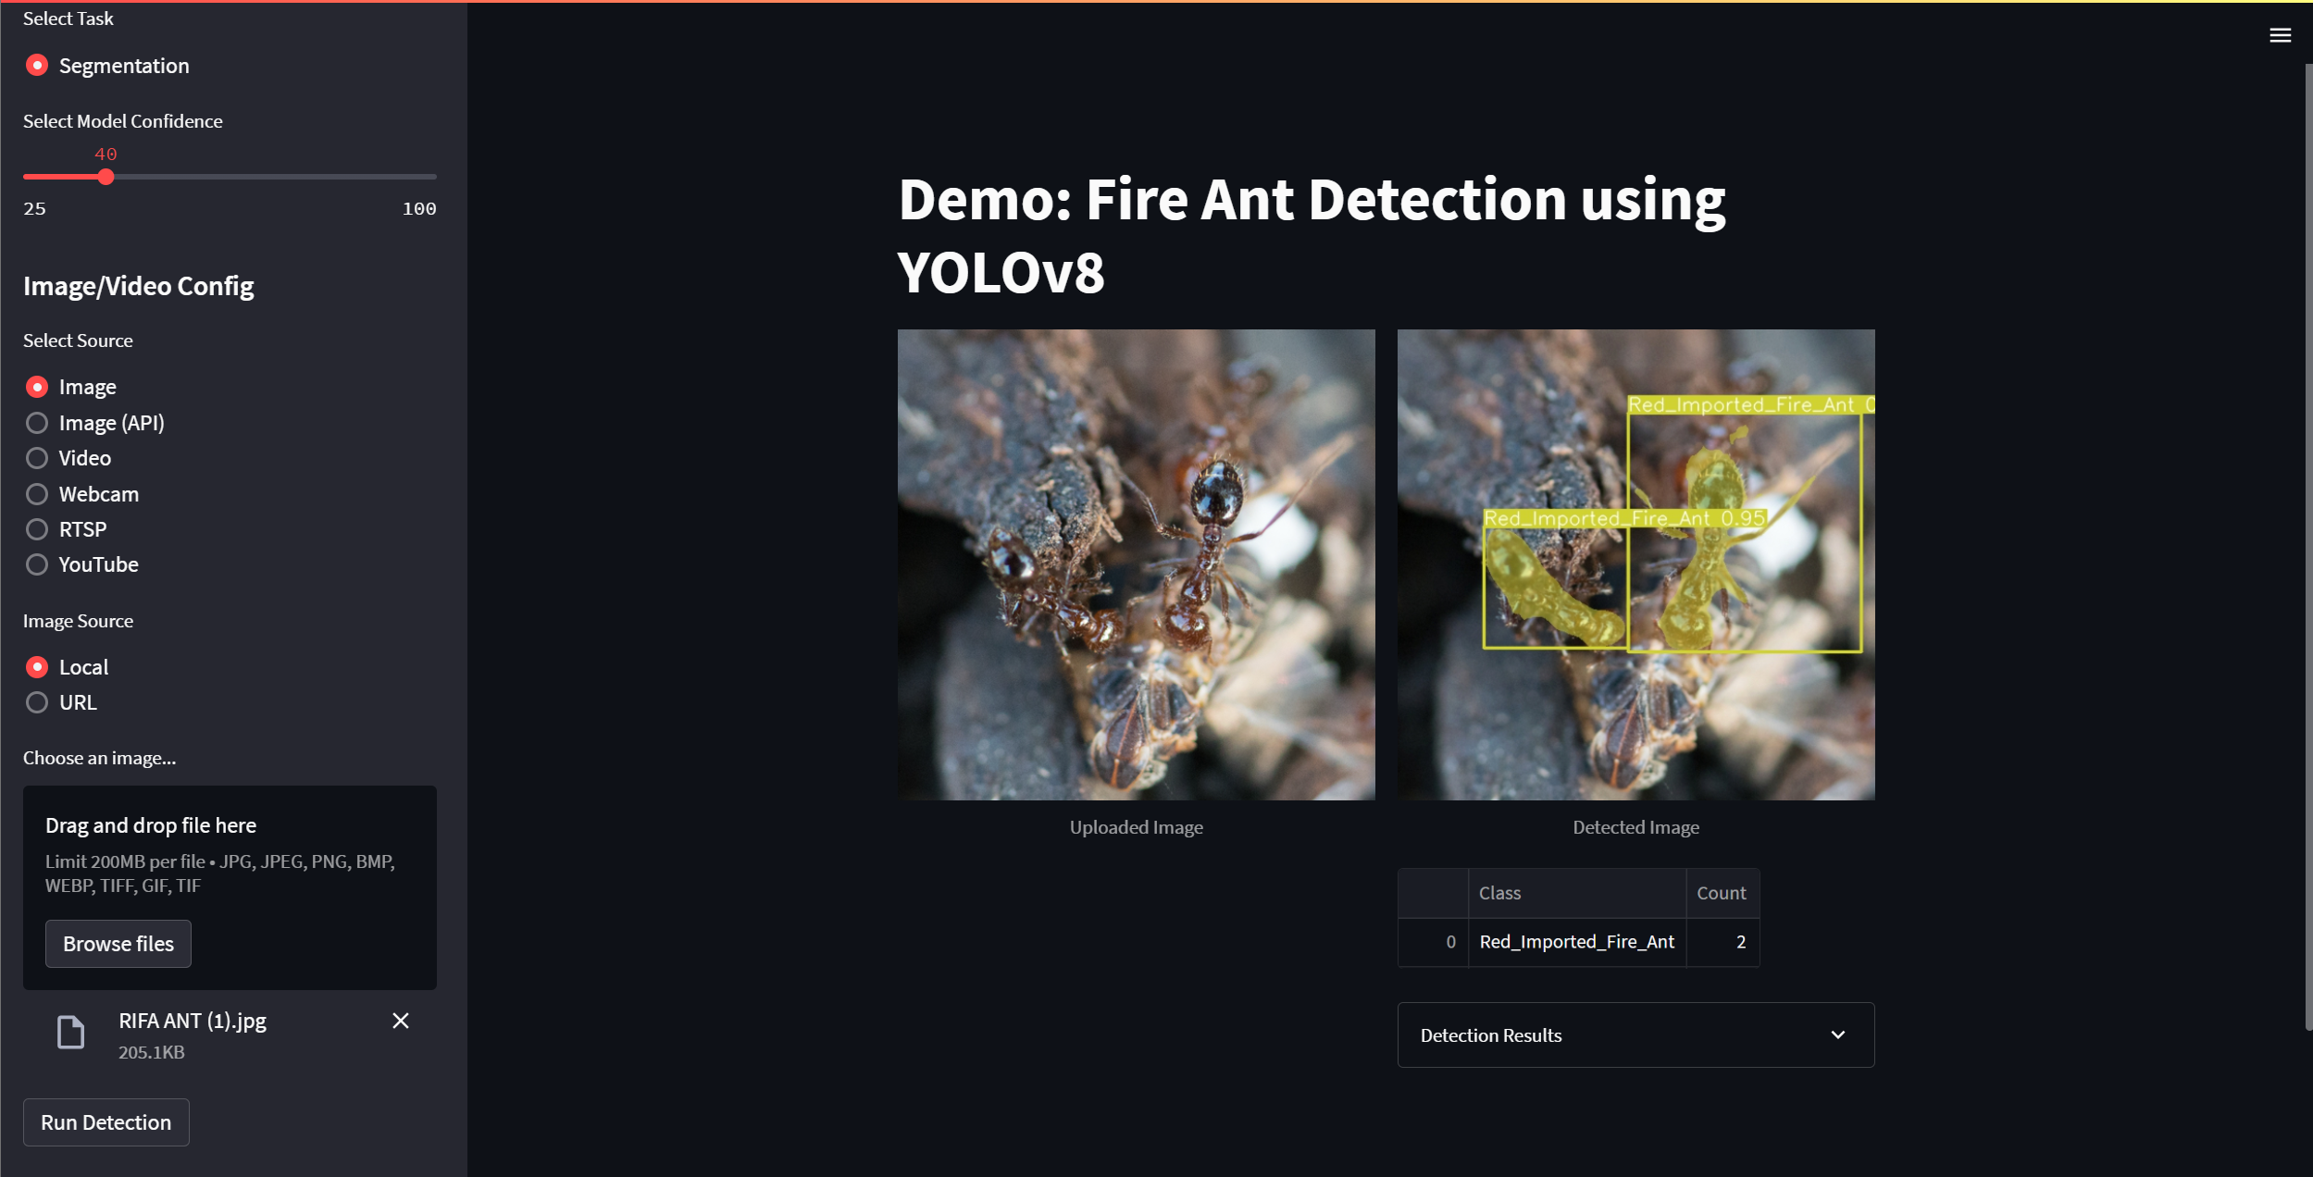The image size is (2313, 1177).
Task: Sort table by Count column header
Action: (x=1721, y=893)
